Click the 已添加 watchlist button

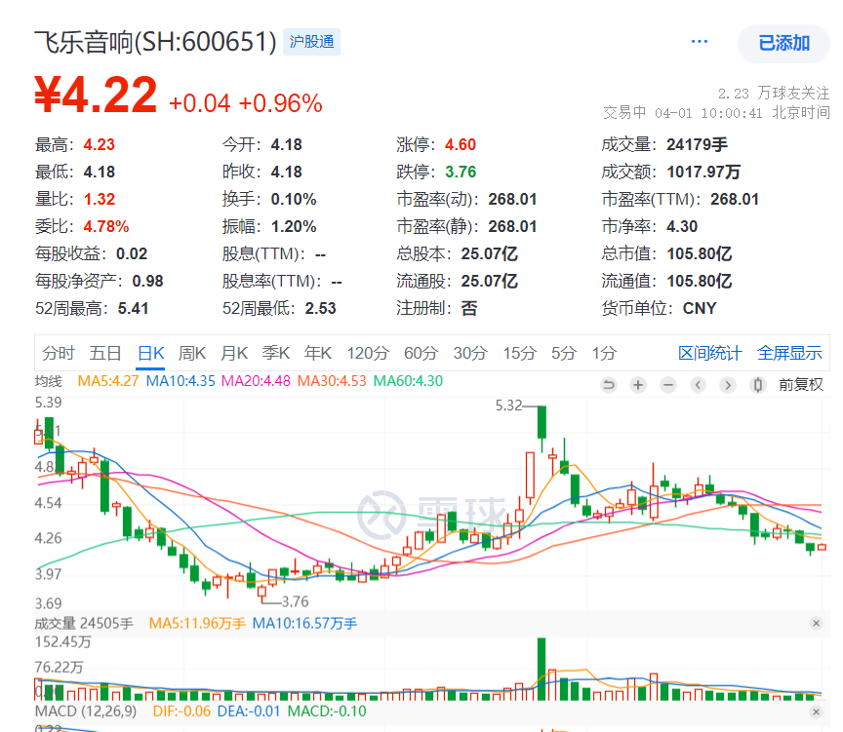[783, 43]
